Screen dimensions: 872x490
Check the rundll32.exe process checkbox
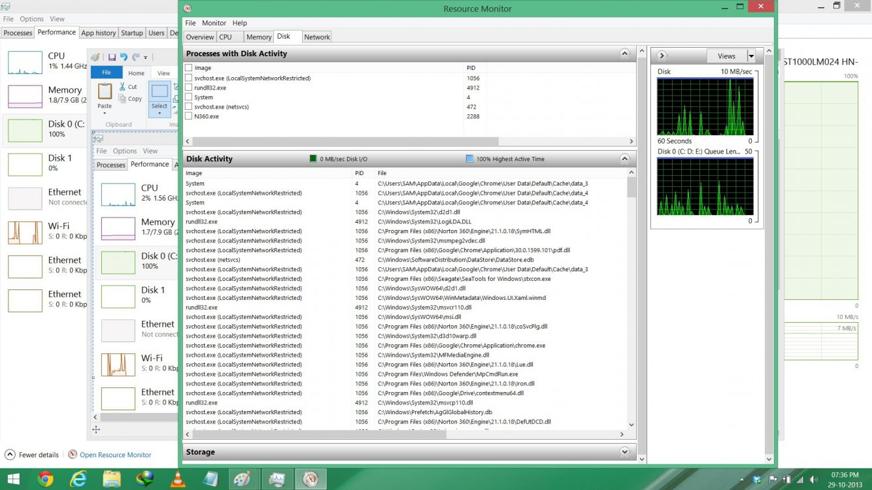pyautogui.click(x=189, y=88)
